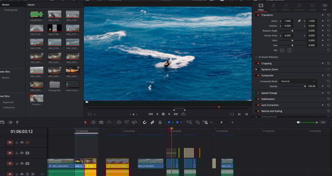Image resolution: width=332 pixels, height=176 pixels.
Task: Expand the Speed Change section
Action: pos(269,93)
